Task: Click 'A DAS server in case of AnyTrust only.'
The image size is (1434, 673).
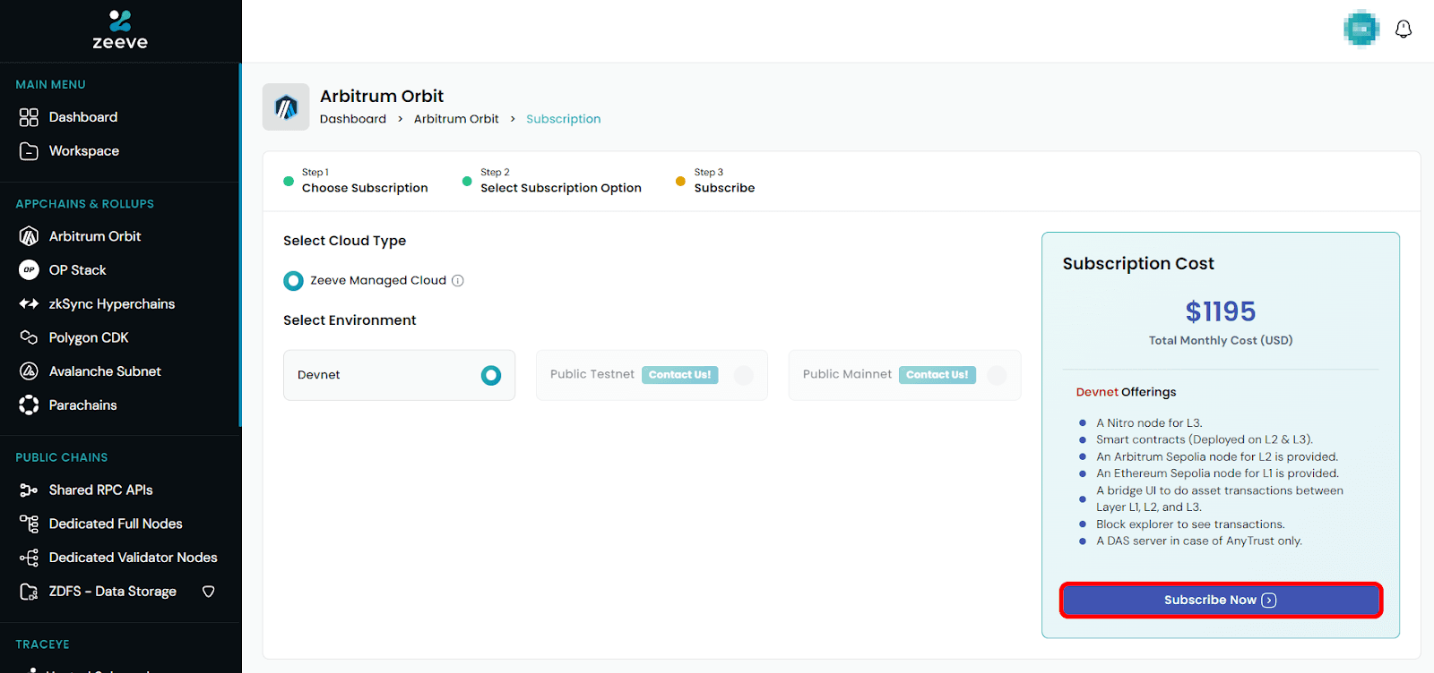Action: click(x=1199, y=541)
